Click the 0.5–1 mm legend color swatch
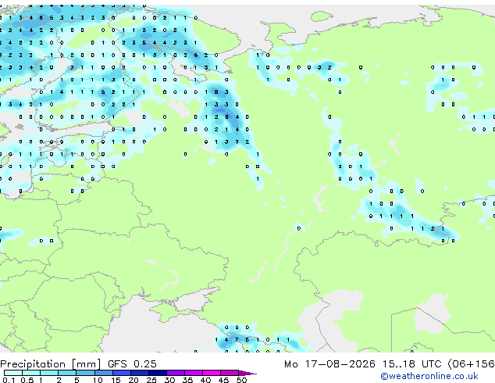 pos(31,373)
